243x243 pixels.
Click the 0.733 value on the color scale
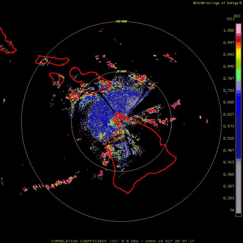(x=229, y=90)
